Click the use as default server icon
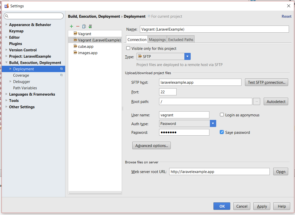The height and width of the screenshot is (215, 295). coord(90,26)
